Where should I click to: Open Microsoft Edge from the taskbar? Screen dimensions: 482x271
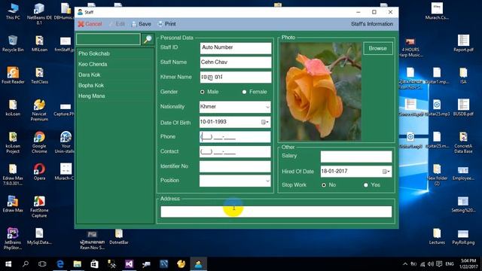pos(60,264)
